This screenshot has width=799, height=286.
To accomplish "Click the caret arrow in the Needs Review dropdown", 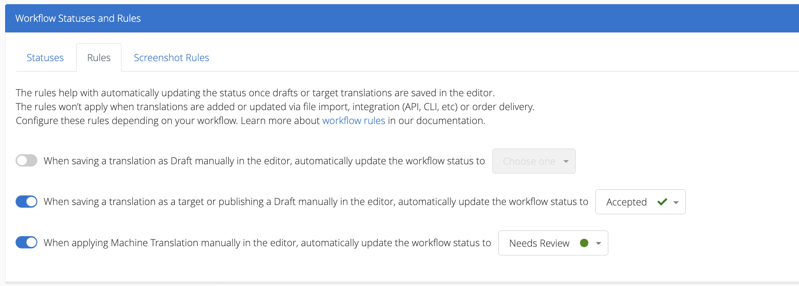I will (x=599, y=243).
